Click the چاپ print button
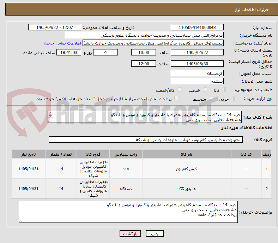278x243 pixels. coord(155,233)
